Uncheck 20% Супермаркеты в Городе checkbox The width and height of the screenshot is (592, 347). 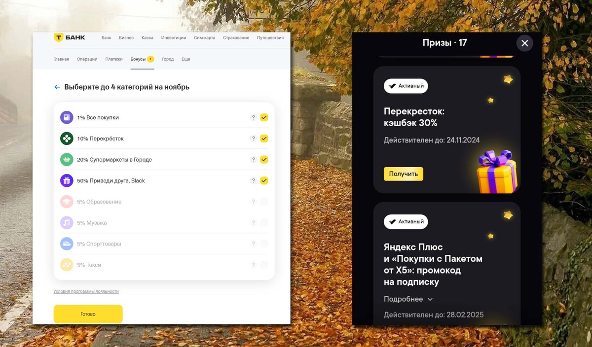pos(264,160)
